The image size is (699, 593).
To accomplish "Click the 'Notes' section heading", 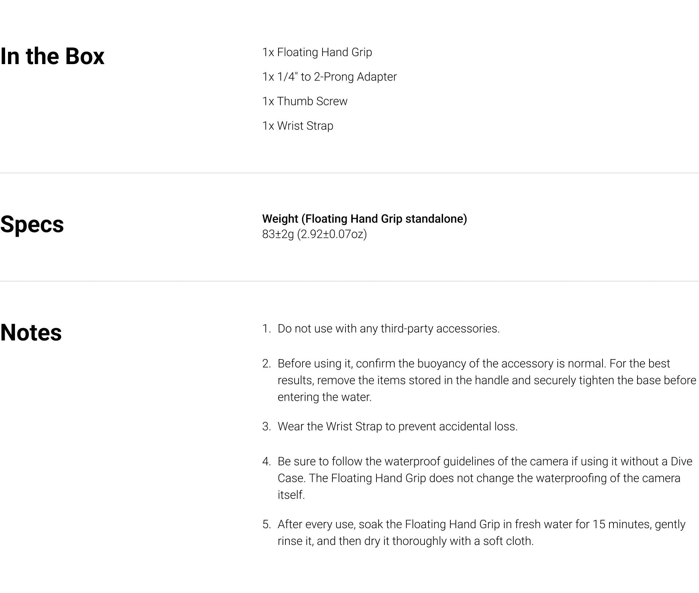I will 31,333.
